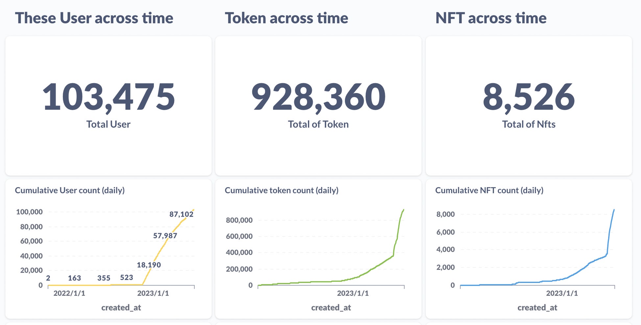Open the "Cumulative User count (daily)" chart title
Viewport: 641px width, 325px height.
click(x=70, y=190)
